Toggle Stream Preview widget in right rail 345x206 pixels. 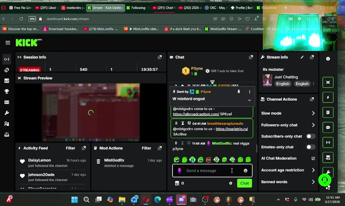click(328, 82)
